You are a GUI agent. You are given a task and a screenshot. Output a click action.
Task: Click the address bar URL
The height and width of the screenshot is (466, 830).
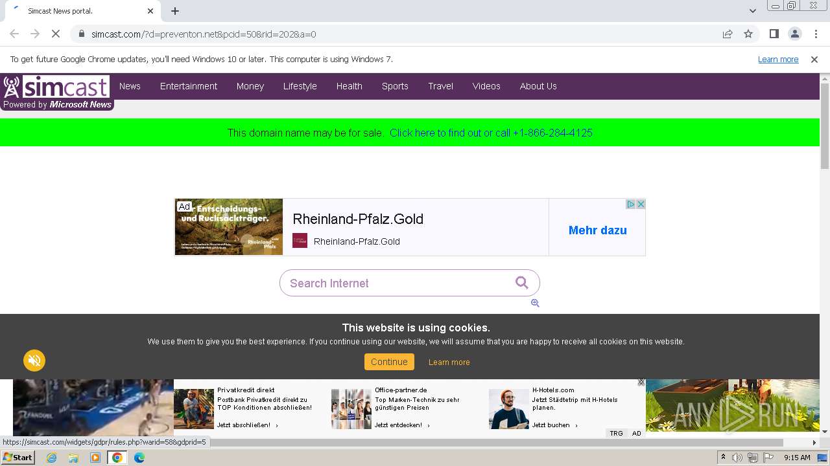204,34
